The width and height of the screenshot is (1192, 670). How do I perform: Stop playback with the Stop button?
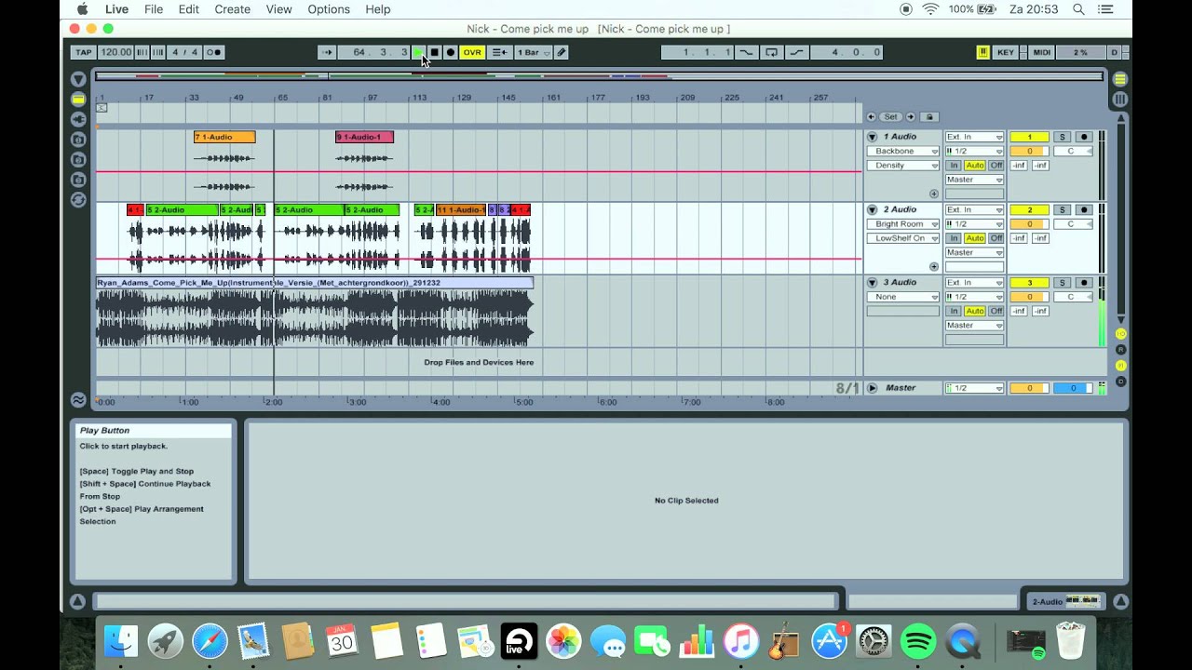[434, 52]
